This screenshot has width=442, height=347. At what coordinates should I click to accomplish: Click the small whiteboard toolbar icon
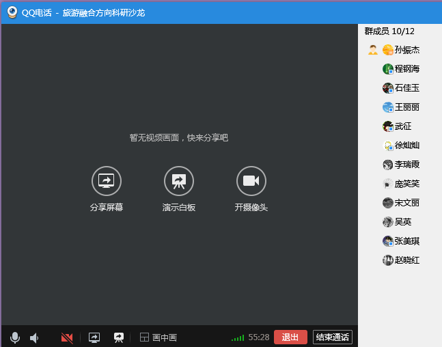119,337
